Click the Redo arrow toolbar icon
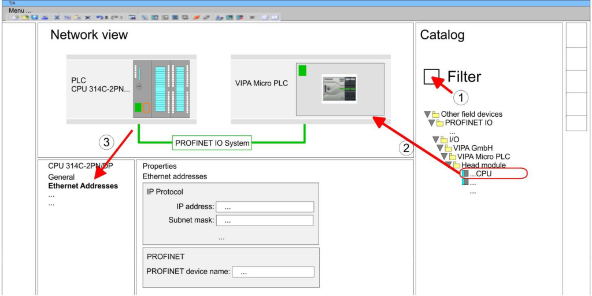Screen dimensions: 592x296 [x=115, y=17]
